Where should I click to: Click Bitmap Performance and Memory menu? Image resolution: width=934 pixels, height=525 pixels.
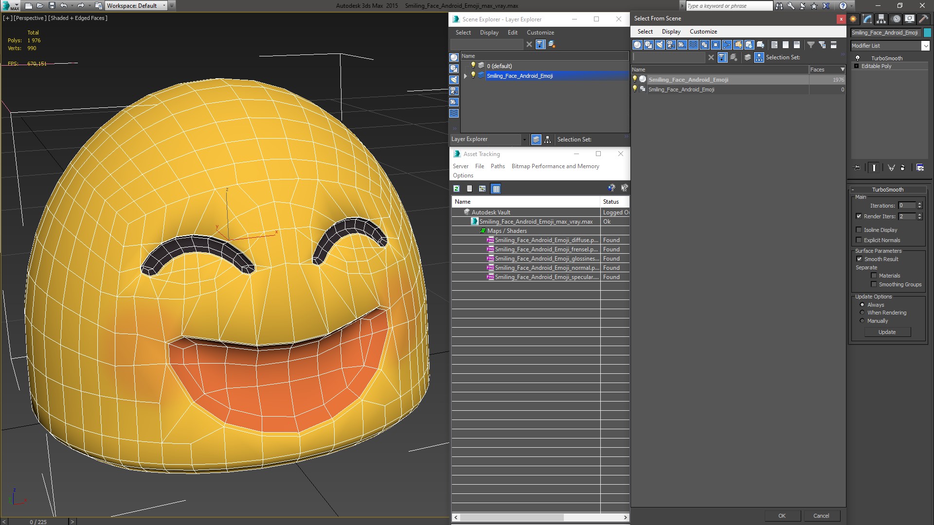[556, 166]
